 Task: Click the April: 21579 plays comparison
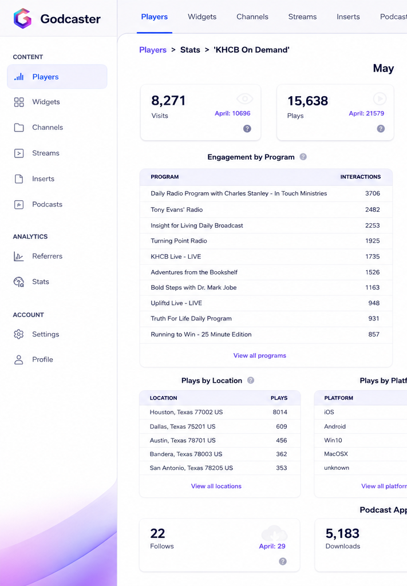[366, 113]
